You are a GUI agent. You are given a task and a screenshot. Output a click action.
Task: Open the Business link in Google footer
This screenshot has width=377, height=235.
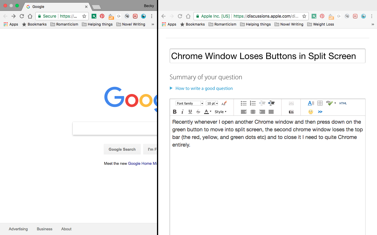pyautogui.click(x=44, y=229)
